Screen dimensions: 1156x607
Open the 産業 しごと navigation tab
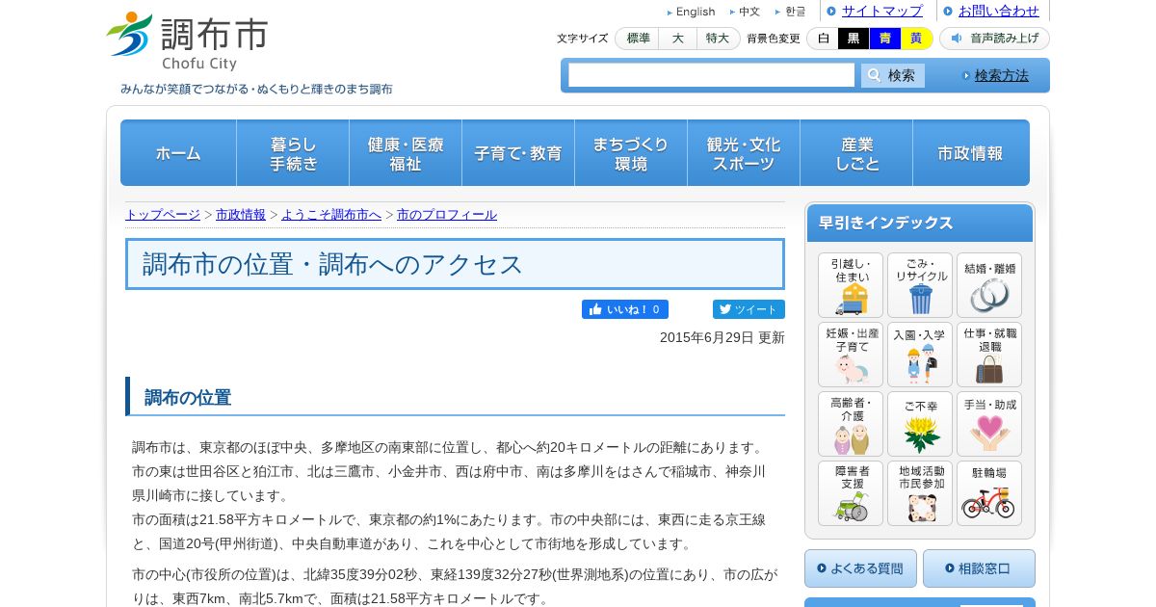pos(856,153)
